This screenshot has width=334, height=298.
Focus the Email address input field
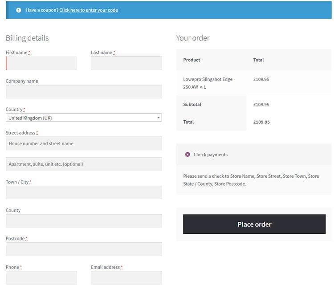coord(126,278)
